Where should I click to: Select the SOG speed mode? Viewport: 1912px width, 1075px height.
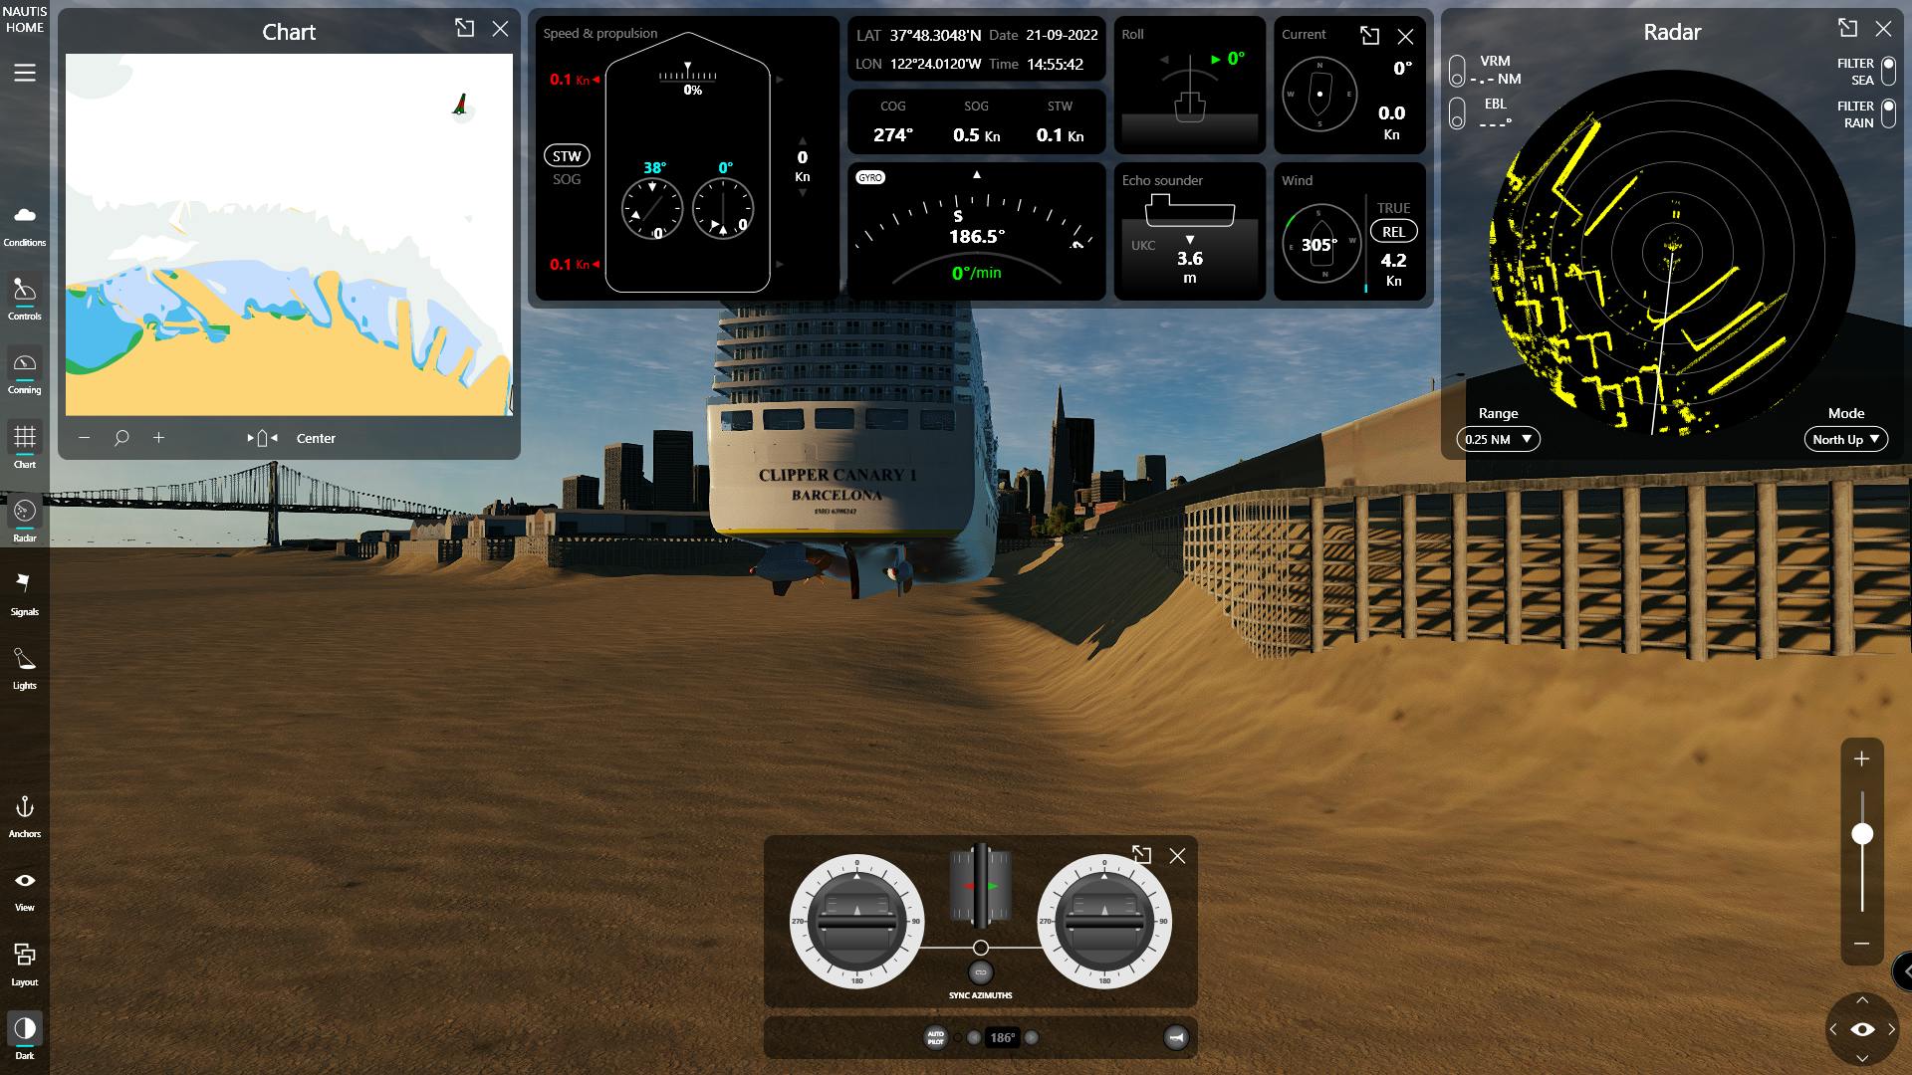(567, 180)
